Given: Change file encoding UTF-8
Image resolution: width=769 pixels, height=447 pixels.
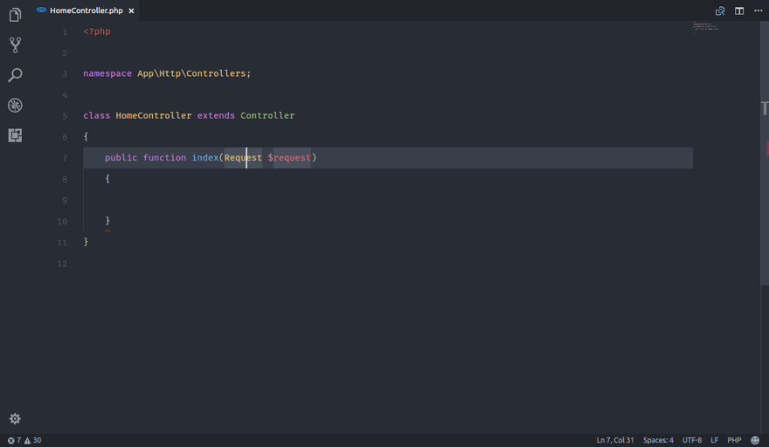Looking at the screenshot, I should pyautogui.click(x=692, y=440).
